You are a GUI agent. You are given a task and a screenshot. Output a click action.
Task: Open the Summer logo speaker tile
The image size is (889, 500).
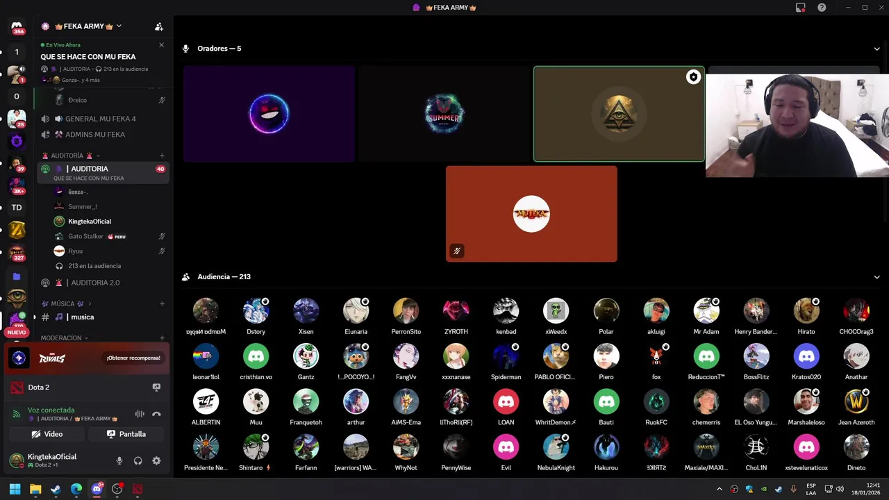click(x=444, y=114)
